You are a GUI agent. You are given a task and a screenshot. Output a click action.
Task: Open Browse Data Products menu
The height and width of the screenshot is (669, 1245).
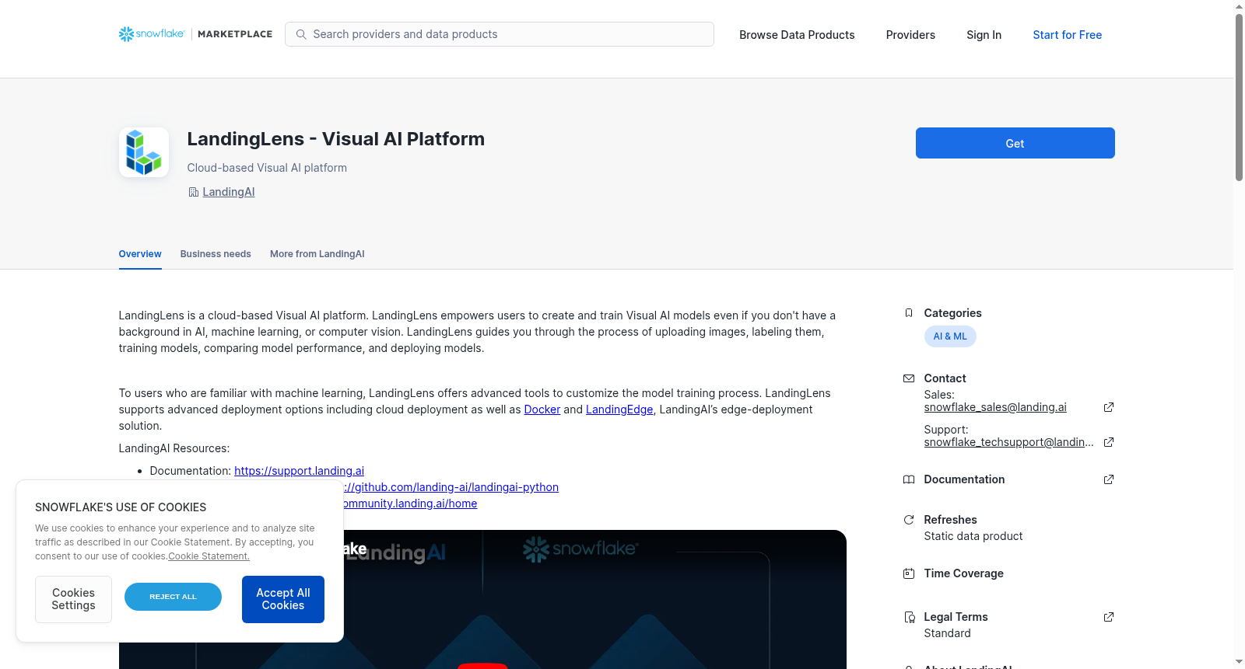tap(797, 35)
